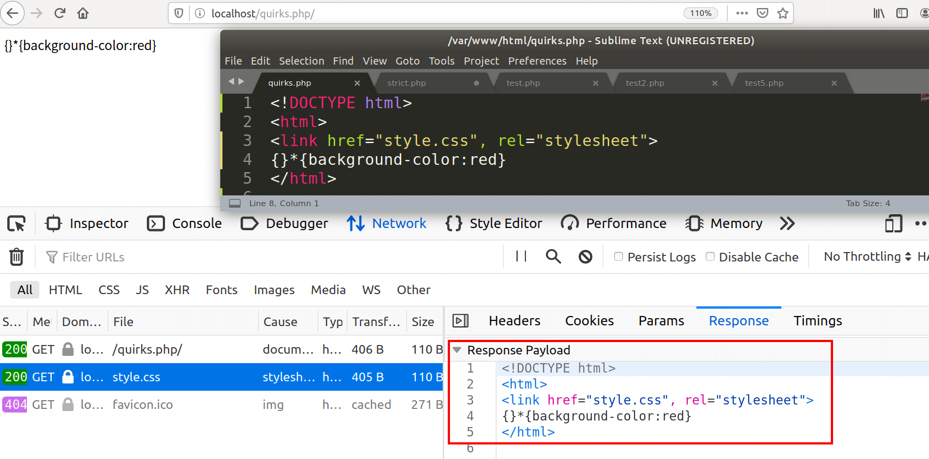
Task: Open the Timings details tab
Action: [x=817, y=321]
